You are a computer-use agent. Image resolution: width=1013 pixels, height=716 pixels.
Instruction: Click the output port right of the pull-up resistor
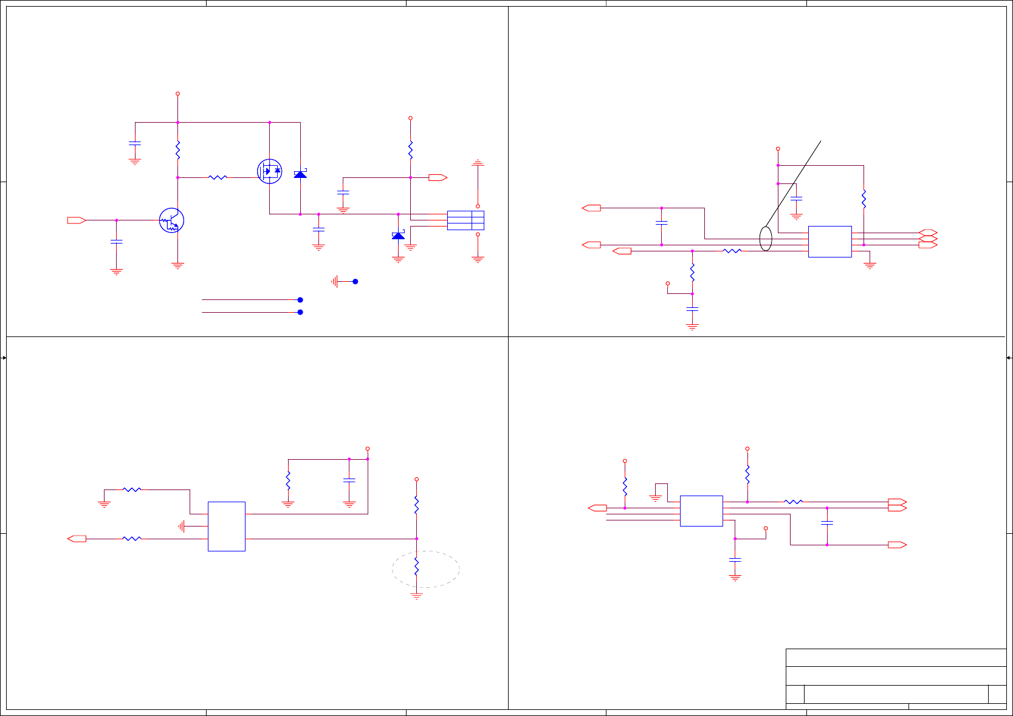[438, 178]
